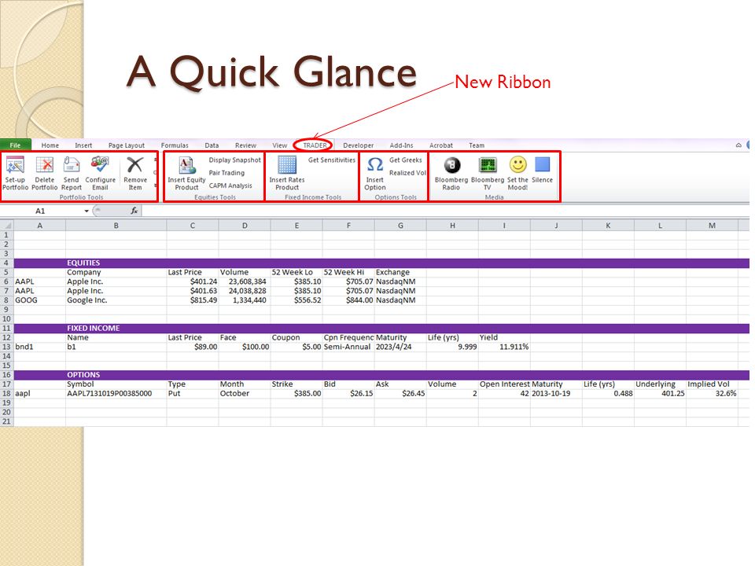Viewport: 755px width, 566px height.
Task: Click the 2023/4/24 maturity cell
Action: pyautogui.click(x=400, y=347)
